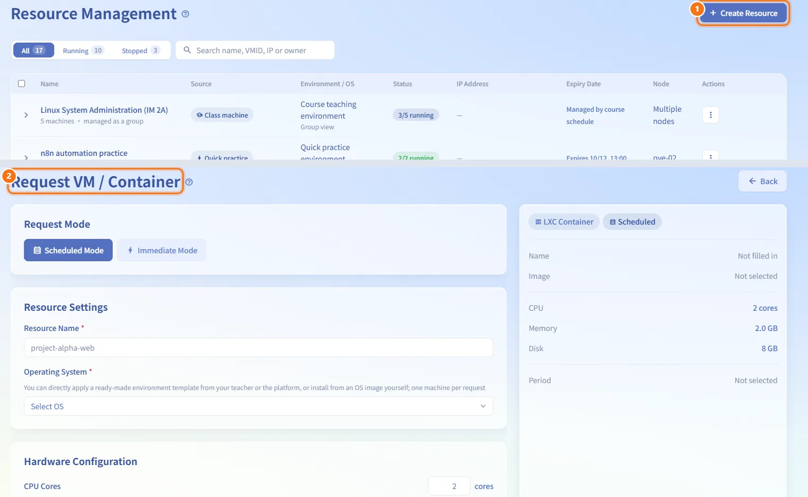Open actions menu for n8n automation practice row
The height and width of the screenshot is (497, 808).
click(710, 155)
